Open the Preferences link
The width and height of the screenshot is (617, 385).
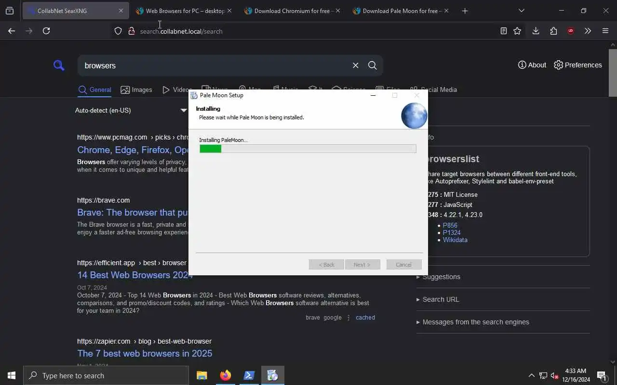tap(578, 65)
